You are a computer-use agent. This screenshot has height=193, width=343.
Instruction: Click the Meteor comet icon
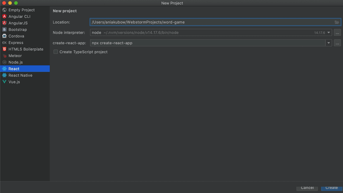click(4, 56)
